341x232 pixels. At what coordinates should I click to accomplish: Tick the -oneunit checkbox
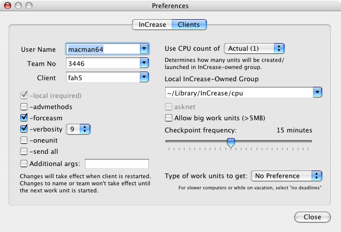point(24,140)
